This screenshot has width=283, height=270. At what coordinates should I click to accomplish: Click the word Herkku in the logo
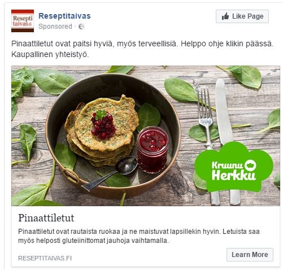coord(234,176)
